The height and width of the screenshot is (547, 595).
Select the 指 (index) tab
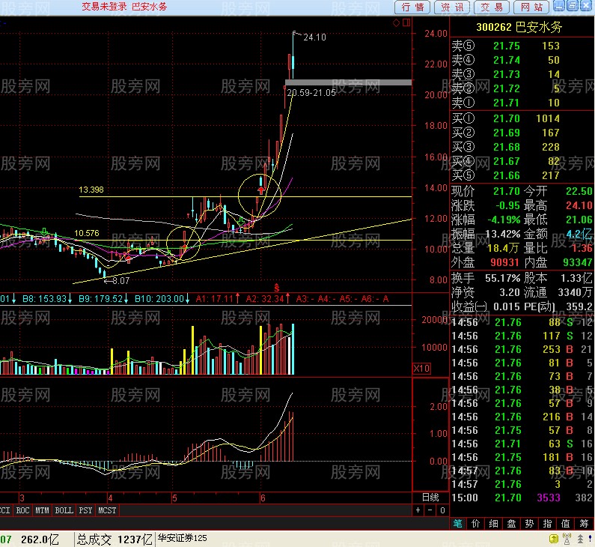pos(547,524)
